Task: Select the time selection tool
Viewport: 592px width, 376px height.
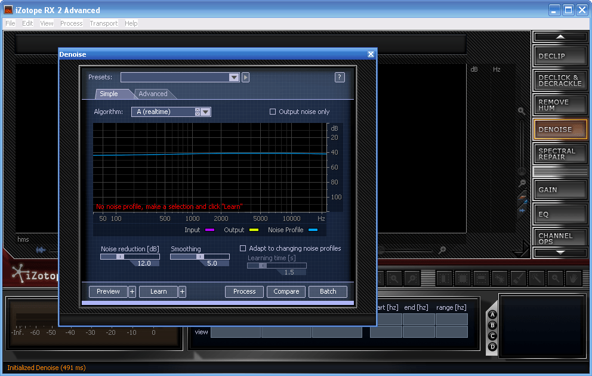Action: click(444, 279)
